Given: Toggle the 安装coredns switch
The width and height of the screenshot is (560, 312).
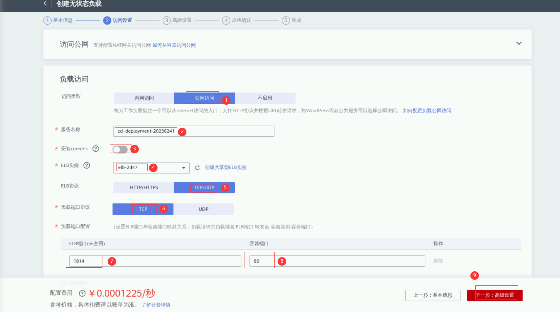Looking at the screenshot, I should point(120,149).
